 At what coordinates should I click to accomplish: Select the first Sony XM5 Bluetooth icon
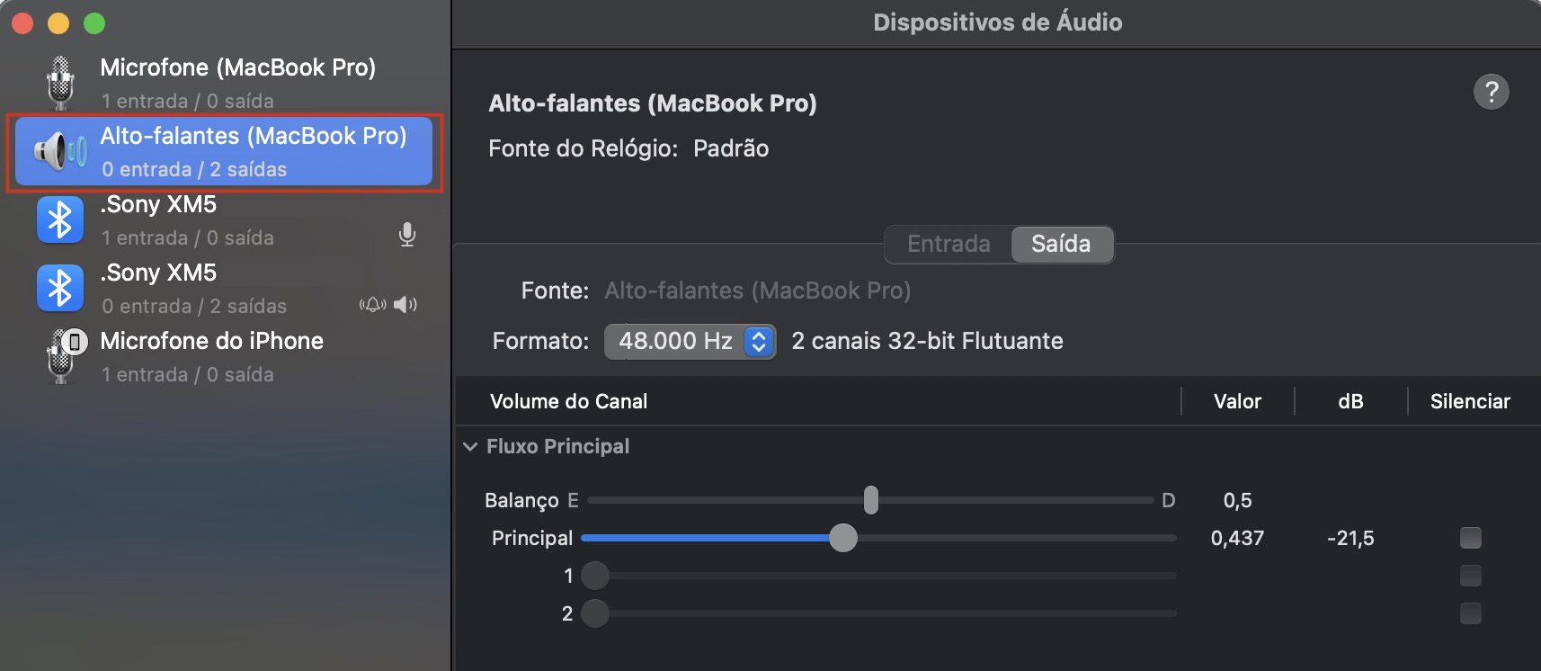click(59, 219)
